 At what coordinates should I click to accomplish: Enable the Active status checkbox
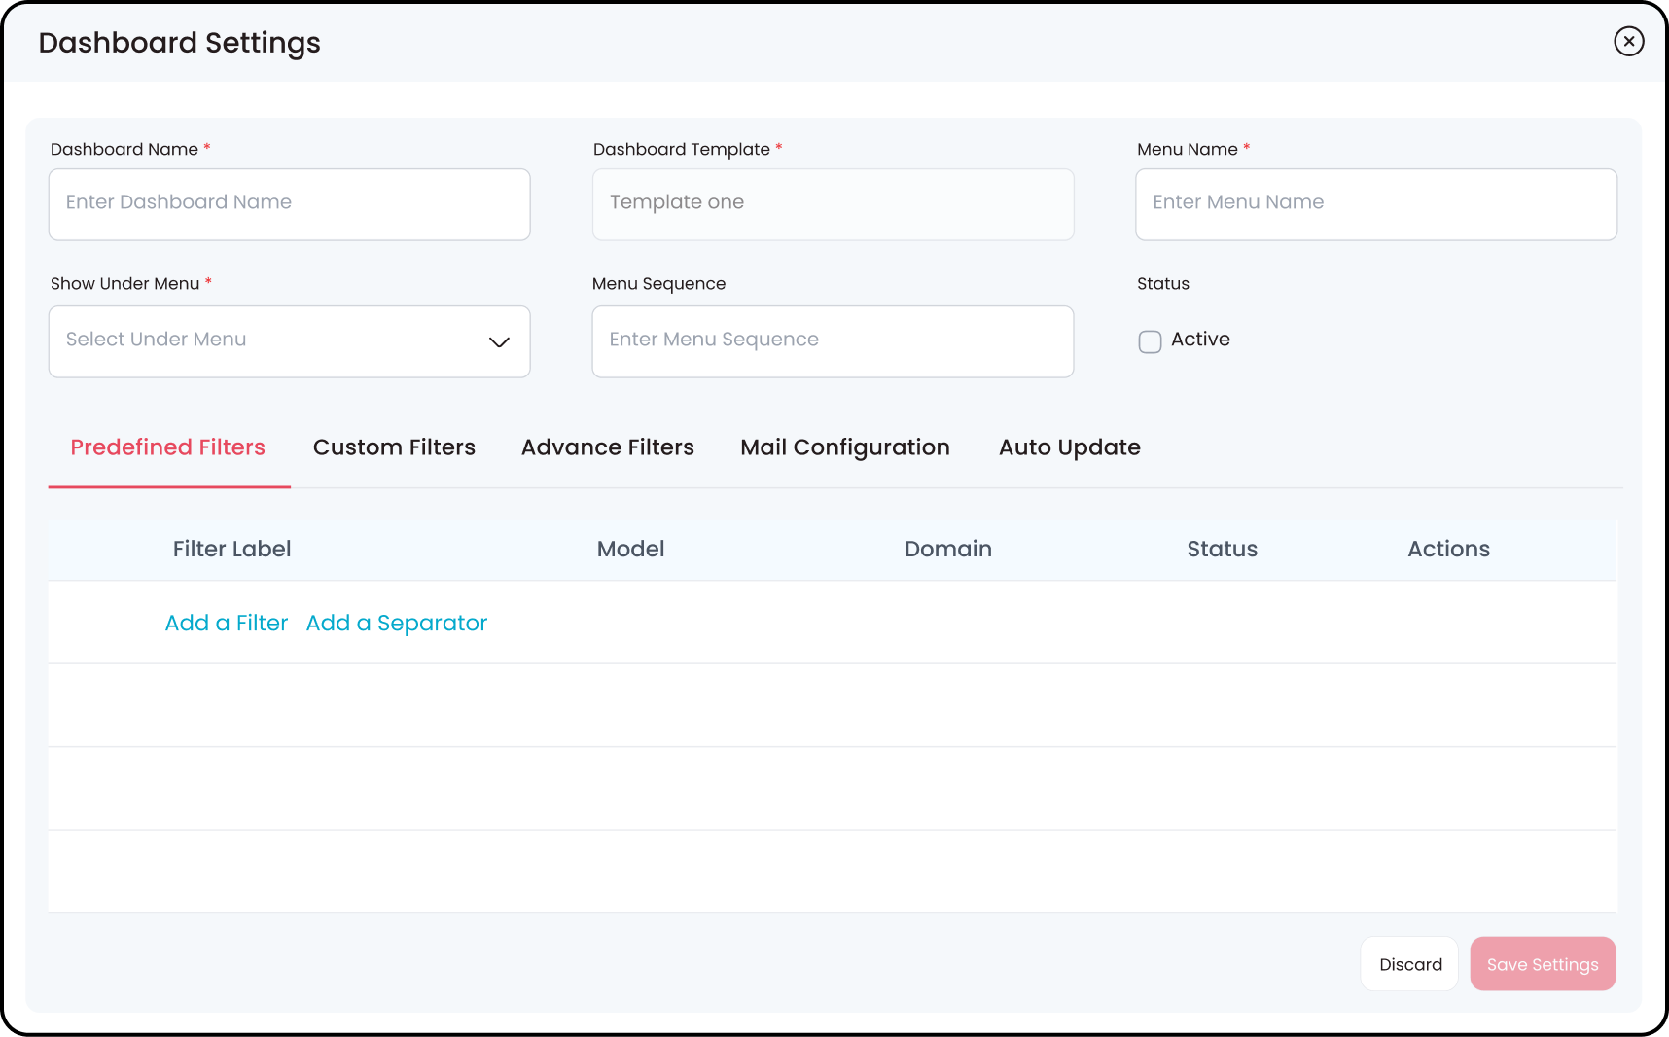(x=1150, y=341)
